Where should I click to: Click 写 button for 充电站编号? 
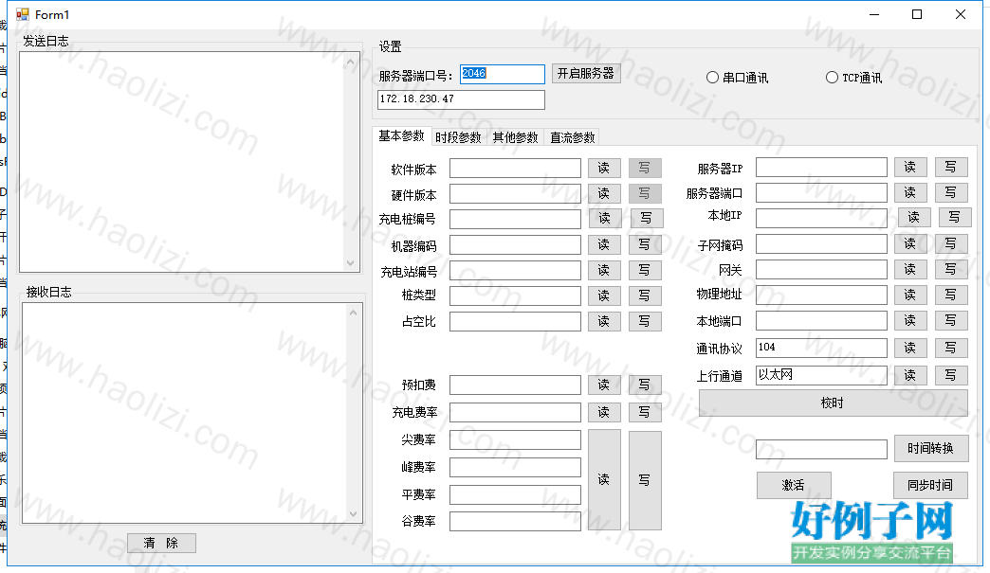pyautogui.click(x=645, y=271)
